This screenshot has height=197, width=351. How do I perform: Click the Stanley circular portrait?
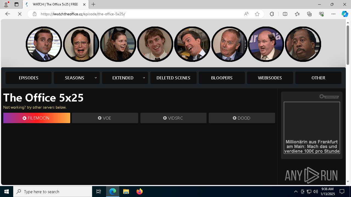(303, 44)
